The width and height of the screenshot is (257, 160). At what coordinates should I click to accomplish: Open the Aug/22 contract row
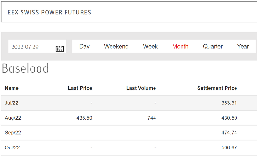pos(13,118)
